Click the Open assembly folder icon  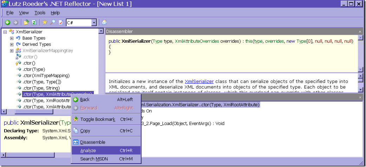pyautogui.click(x=26, y=22)
